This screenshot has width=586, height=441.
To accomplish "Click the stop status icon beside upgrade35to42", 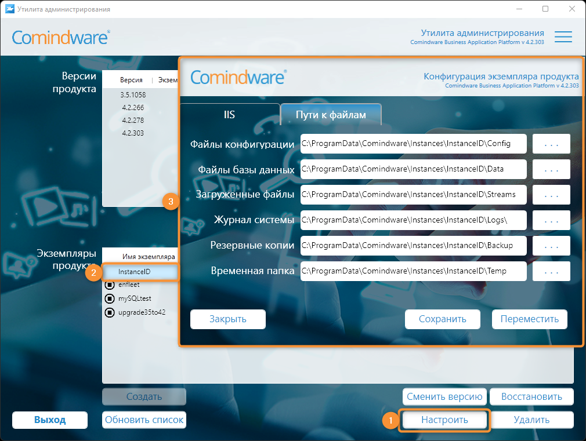I will pos(110,312).
